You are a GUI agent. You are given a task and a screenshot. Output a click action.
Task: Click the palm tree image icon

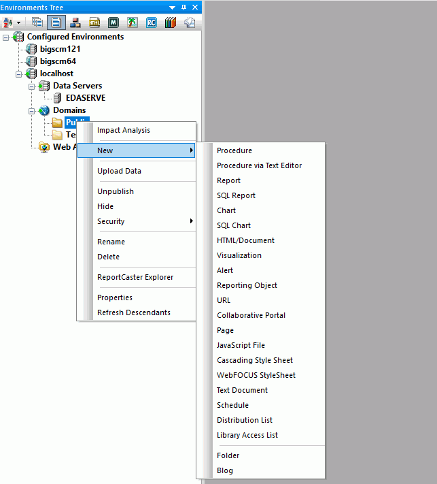[133, 22]
